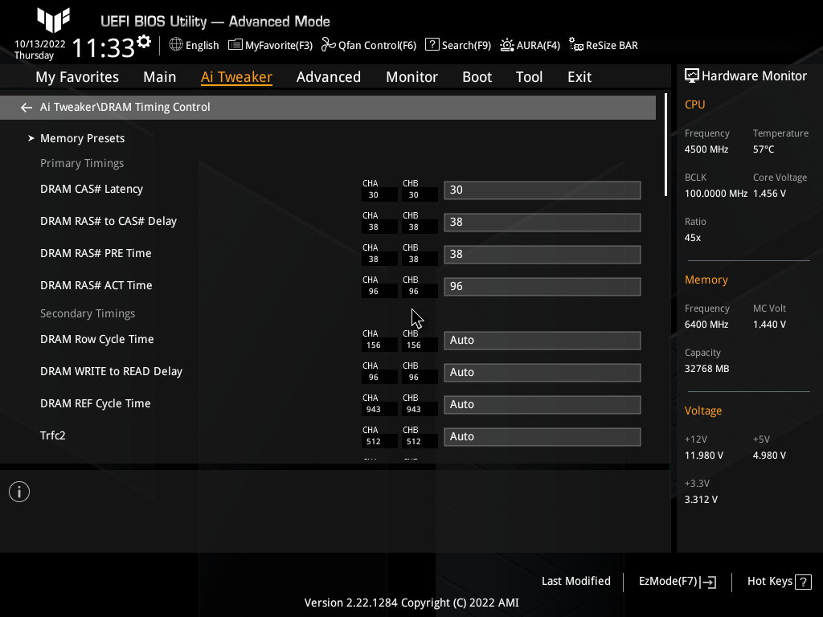The width and height of the screenshot is (823, 617).
Task: Edit DRAM RAS# ACT Time field
Action: coord(543,287)
